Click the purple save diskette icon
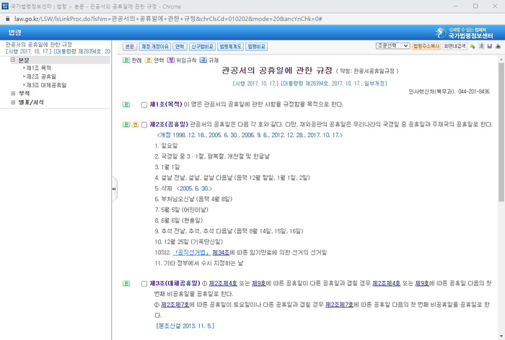Screen dimensions: 505x340 point(490,46)
